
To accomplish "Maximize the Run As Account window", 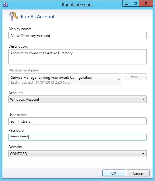I will [135, 4].
